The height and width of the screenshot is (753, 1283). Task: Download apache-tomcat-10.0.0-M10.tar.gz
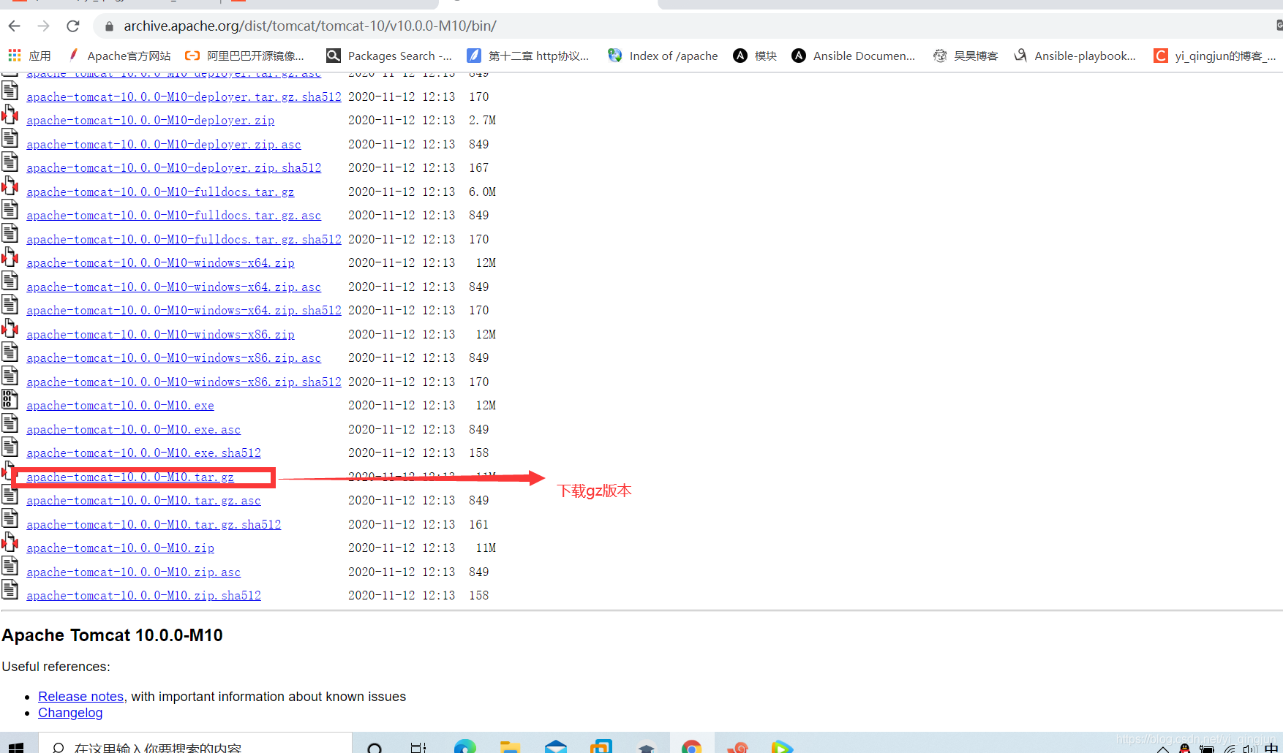click(x=130, y=477)
